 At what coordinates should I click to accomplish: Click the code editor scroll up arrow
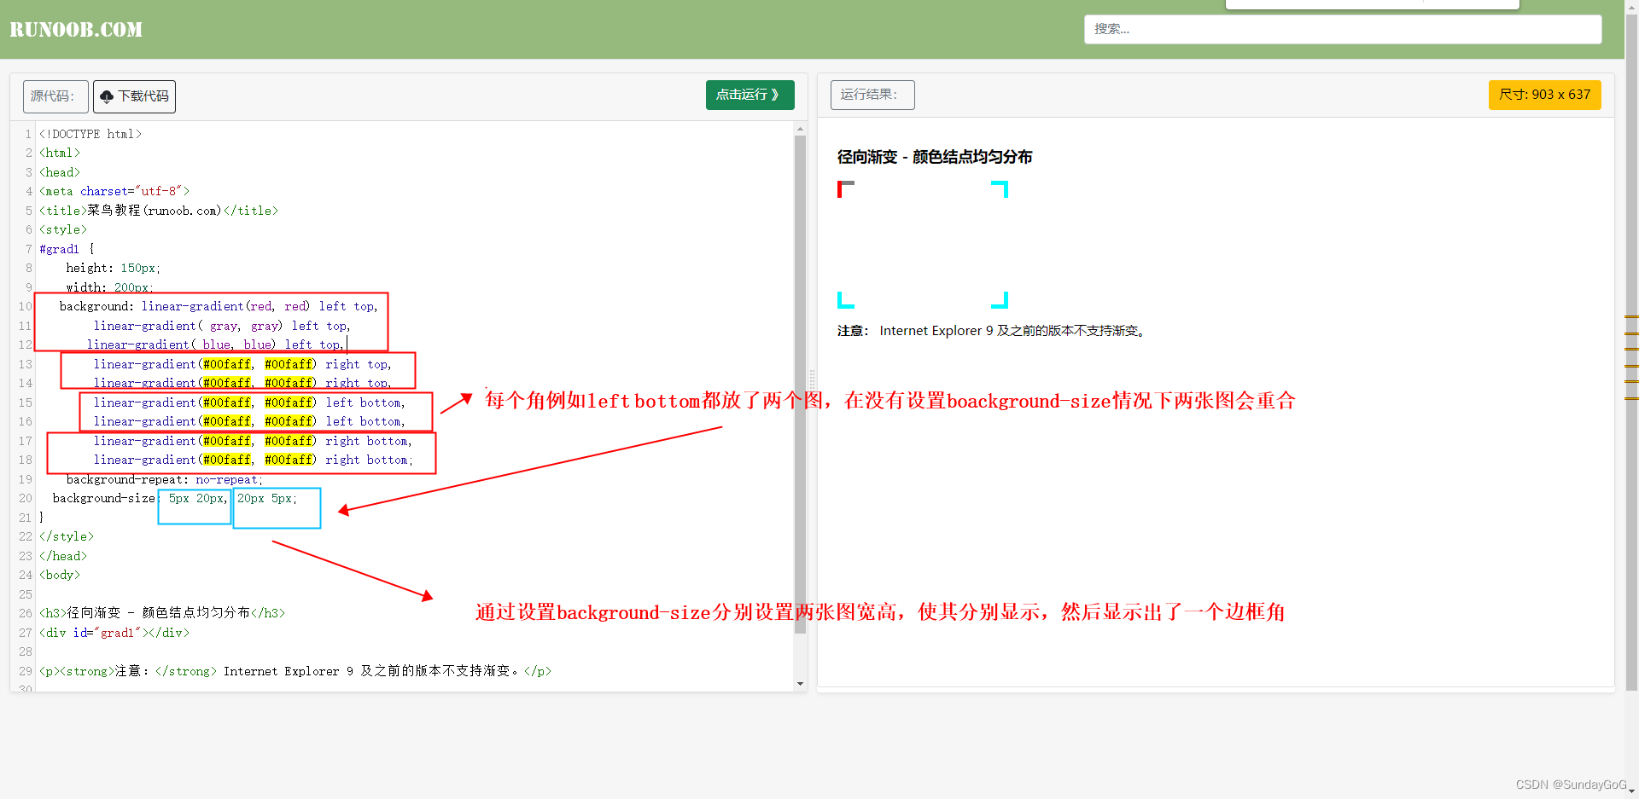(800, 129)
